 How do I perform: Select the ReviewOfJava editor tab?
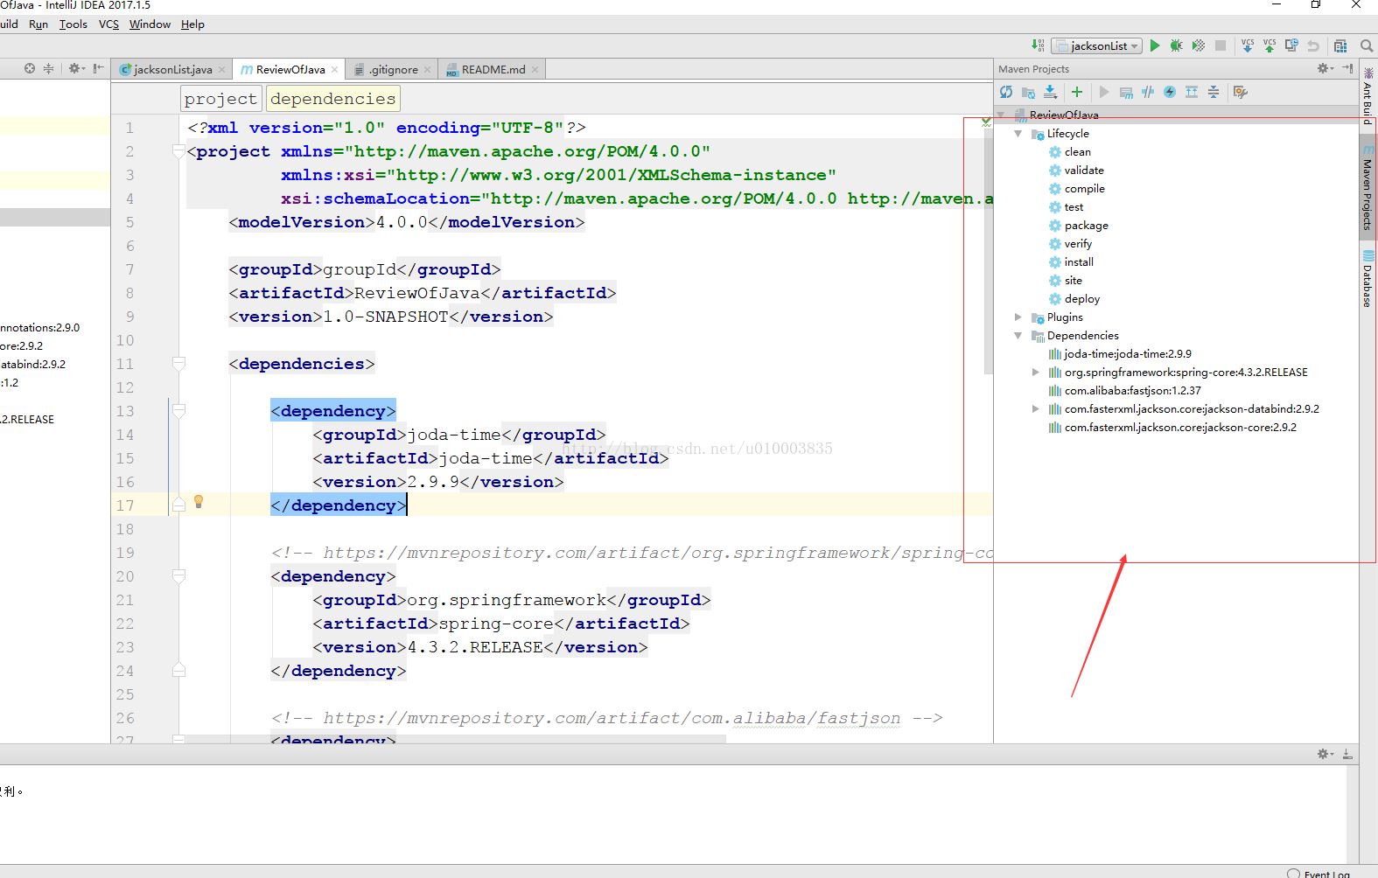(290, 69)
